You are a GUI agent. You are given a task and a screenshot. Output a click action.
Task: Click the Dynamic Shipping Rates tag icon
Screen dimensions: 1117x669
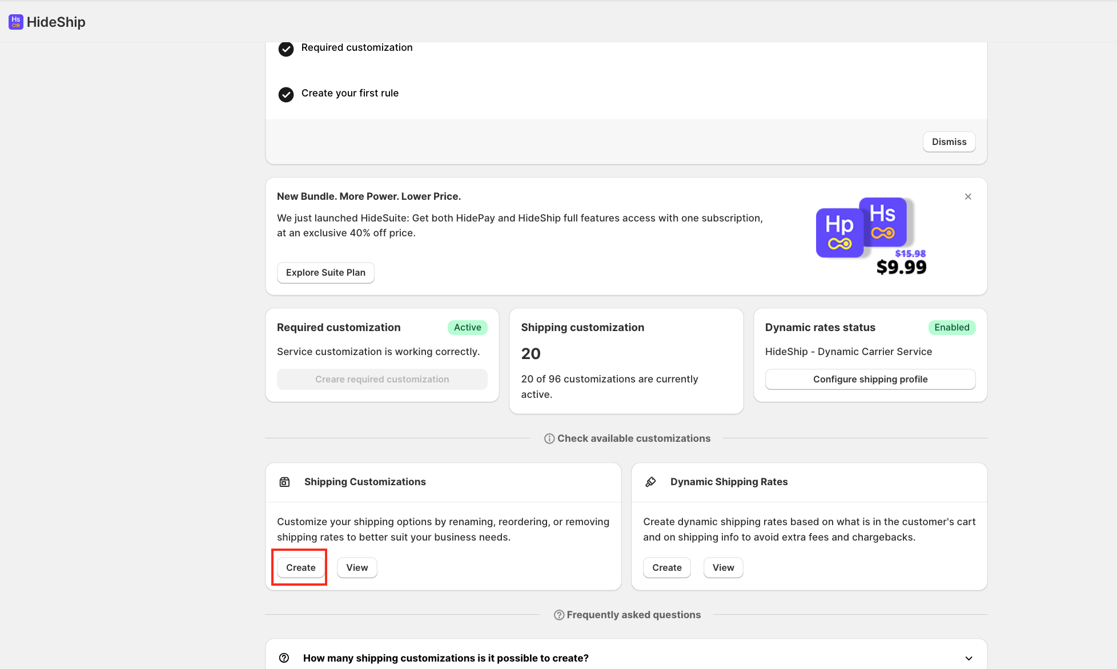[x=650, y=482]
